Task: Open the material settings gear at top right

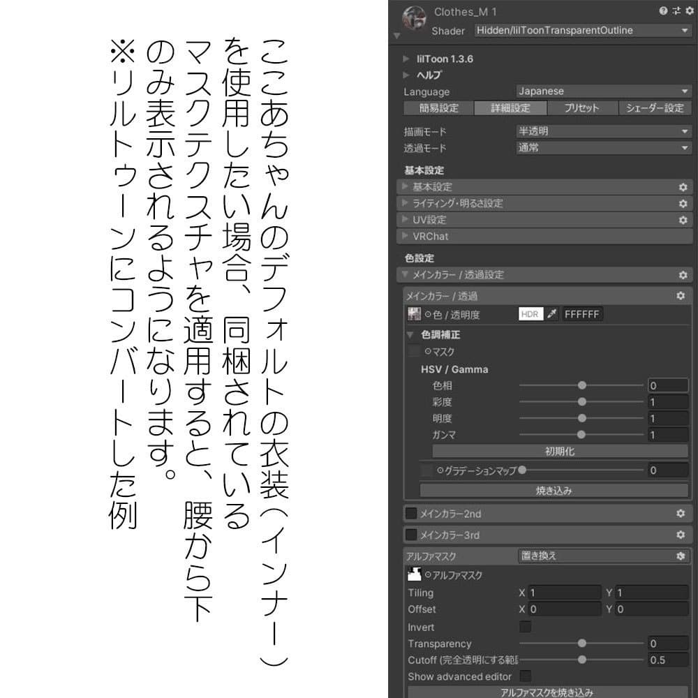Action: [x=689, y=10]
